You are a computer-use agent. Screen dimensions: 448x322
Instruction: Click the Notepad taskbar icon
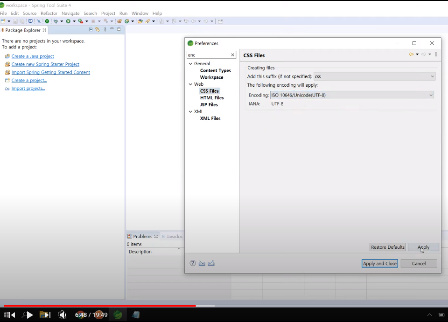click(x=136, y=315)
